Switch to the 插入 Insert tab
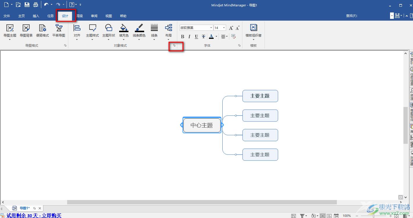The width and height of the screenshot is (413, 218). tap(36, 16)
